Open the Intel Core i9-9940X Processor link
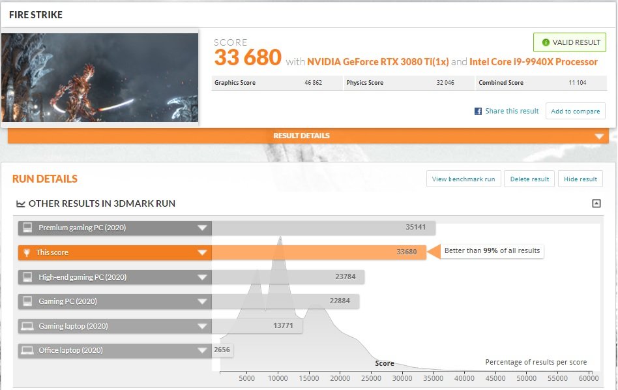Screen dimensions: 618x390 coord(533,62)
